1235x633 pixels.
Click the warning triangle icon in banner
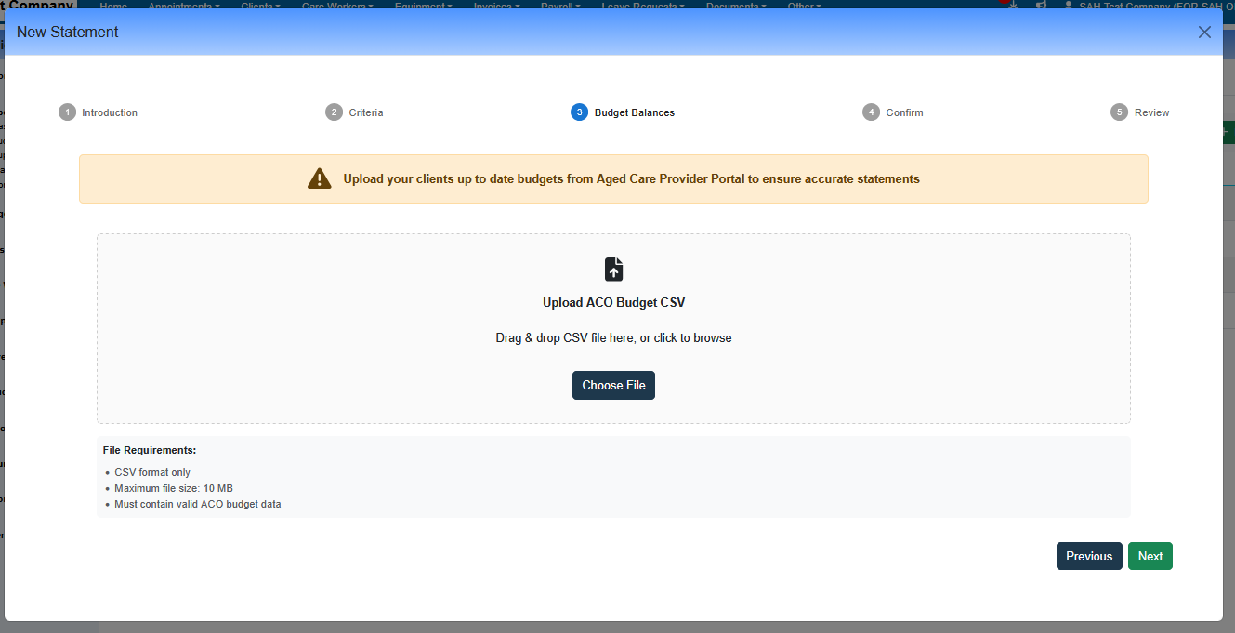click(319, 178)
